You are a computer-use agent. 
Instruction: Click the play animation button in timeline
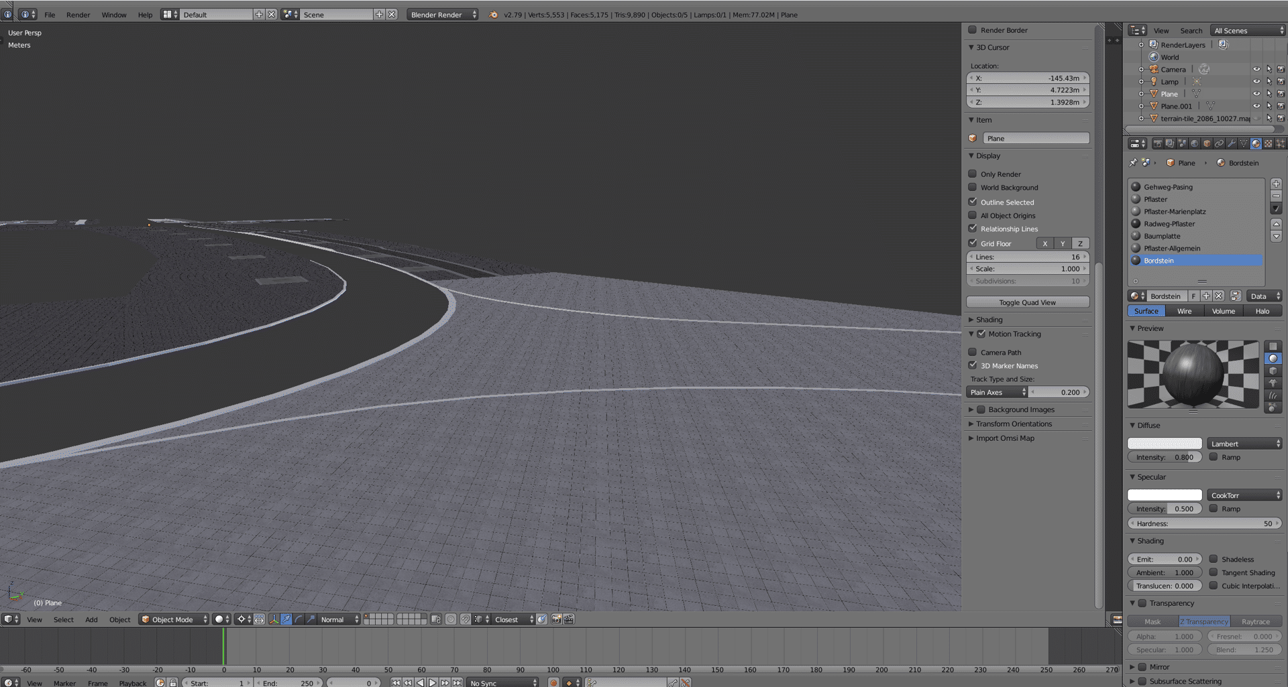433,682
